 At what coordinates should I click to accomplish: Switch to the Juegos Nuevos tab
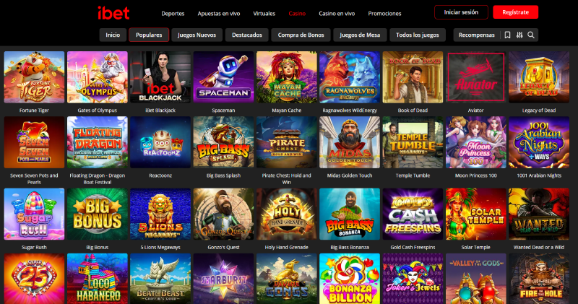197,35
